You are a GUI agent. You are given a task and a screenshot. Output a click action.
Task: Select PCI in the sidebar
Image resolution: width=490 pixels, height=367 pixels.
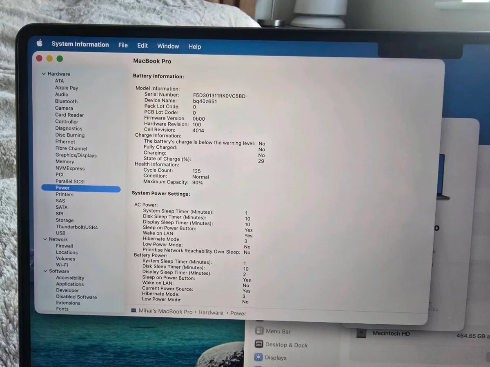tap(59, 175)
